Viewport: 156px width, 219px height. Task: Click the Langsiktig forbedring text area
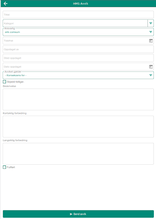point(78,154)
